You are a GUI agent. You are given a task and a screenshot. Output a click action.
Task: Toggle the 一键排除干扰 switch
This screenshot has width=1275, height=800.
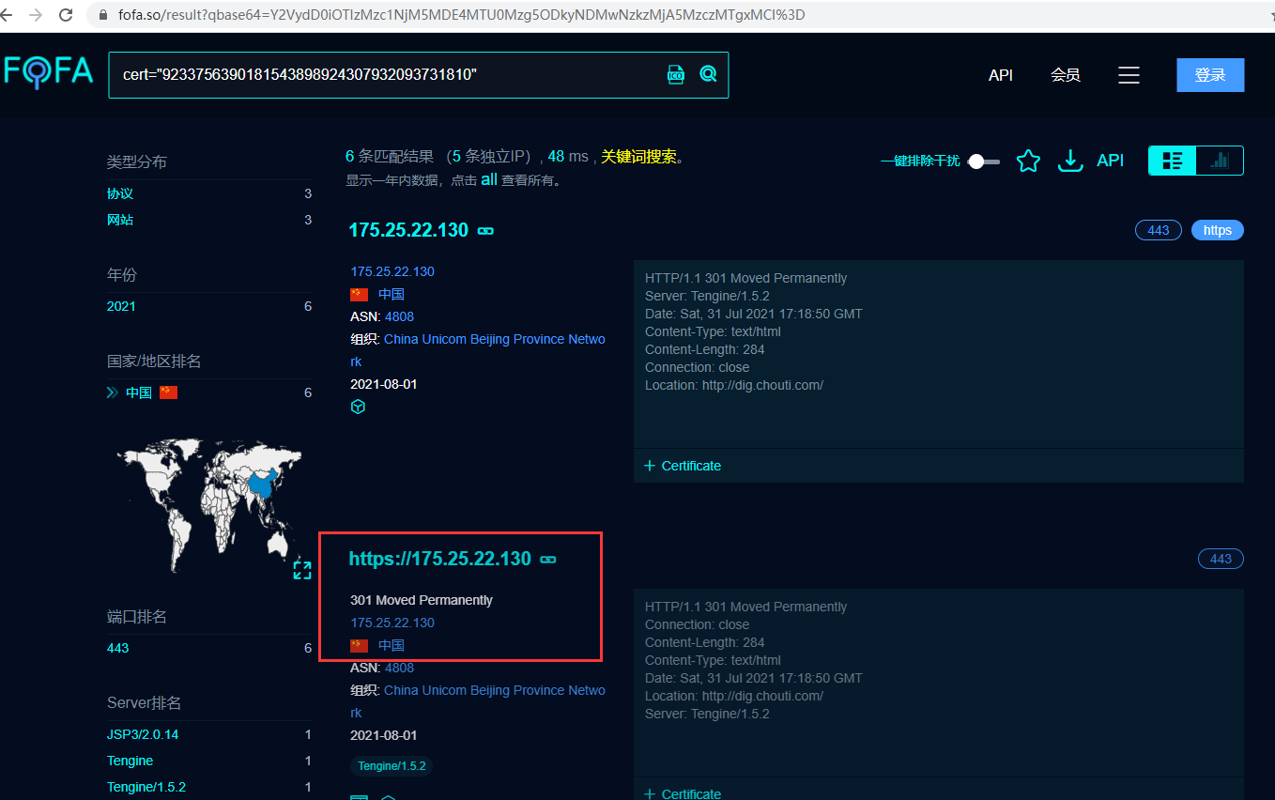[x=983, y=162]
